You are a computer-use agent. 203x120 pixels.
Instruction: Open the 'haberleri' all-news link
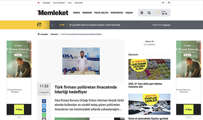click(166, 25)
